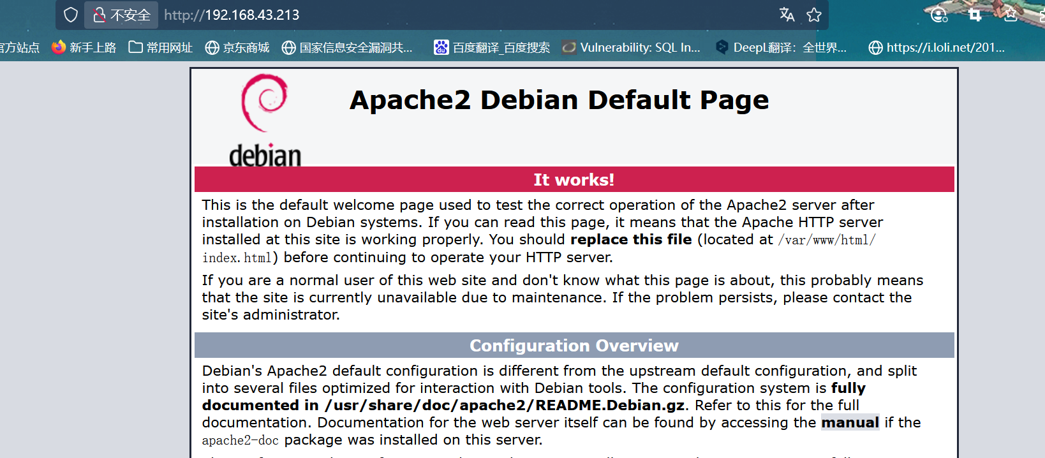Click the /usr/share/doc/apache2/README.Debian.gz text
The width and height of the screenshot is (1045, 458).
(x=505, y=405)
